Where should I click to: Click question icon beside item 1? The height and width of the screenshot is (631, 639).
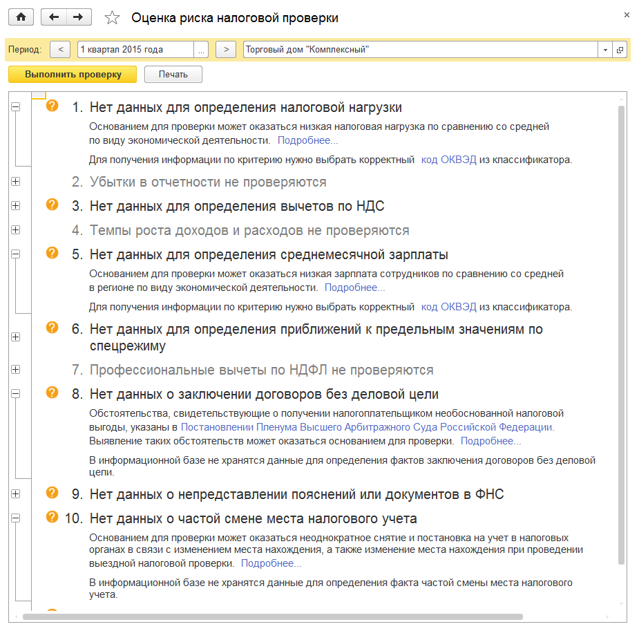click(52, 106)
